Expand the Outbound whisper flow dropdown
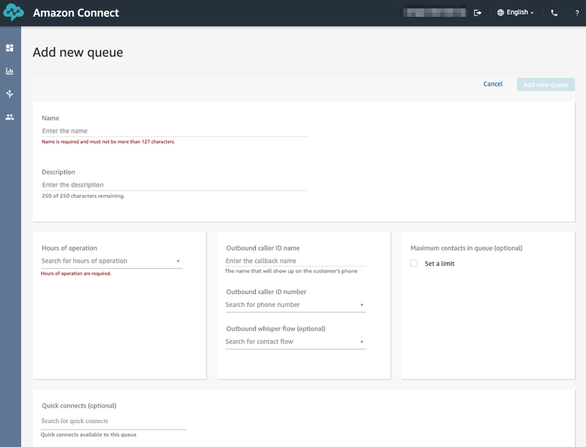This screenshot has width=586, height=447. point(296,341)
